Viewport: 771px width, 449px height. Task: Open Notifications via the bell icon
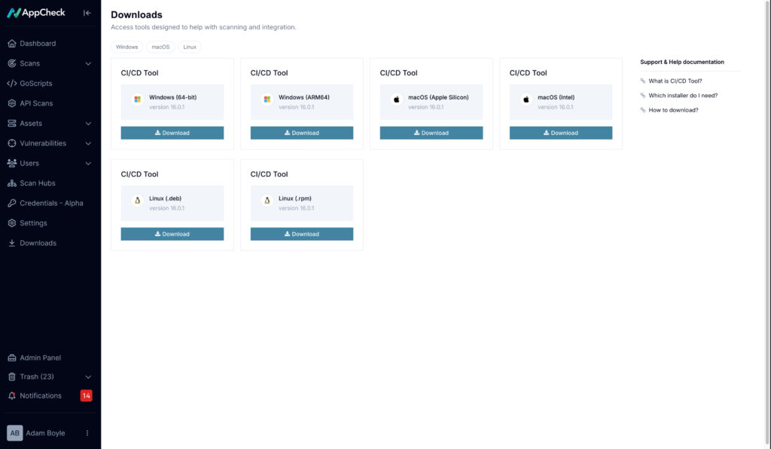12,396
